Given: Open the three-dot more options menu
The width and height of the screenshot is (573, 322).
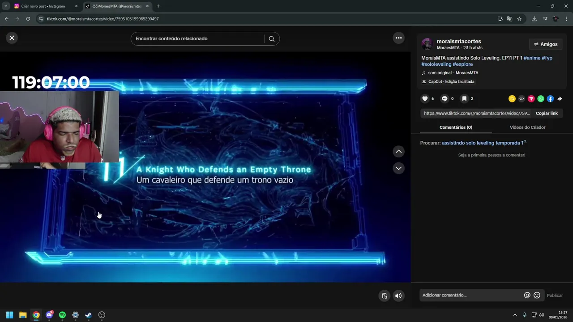Looking at the screenshot, I should pyautogui.click(x=398, y=38).
